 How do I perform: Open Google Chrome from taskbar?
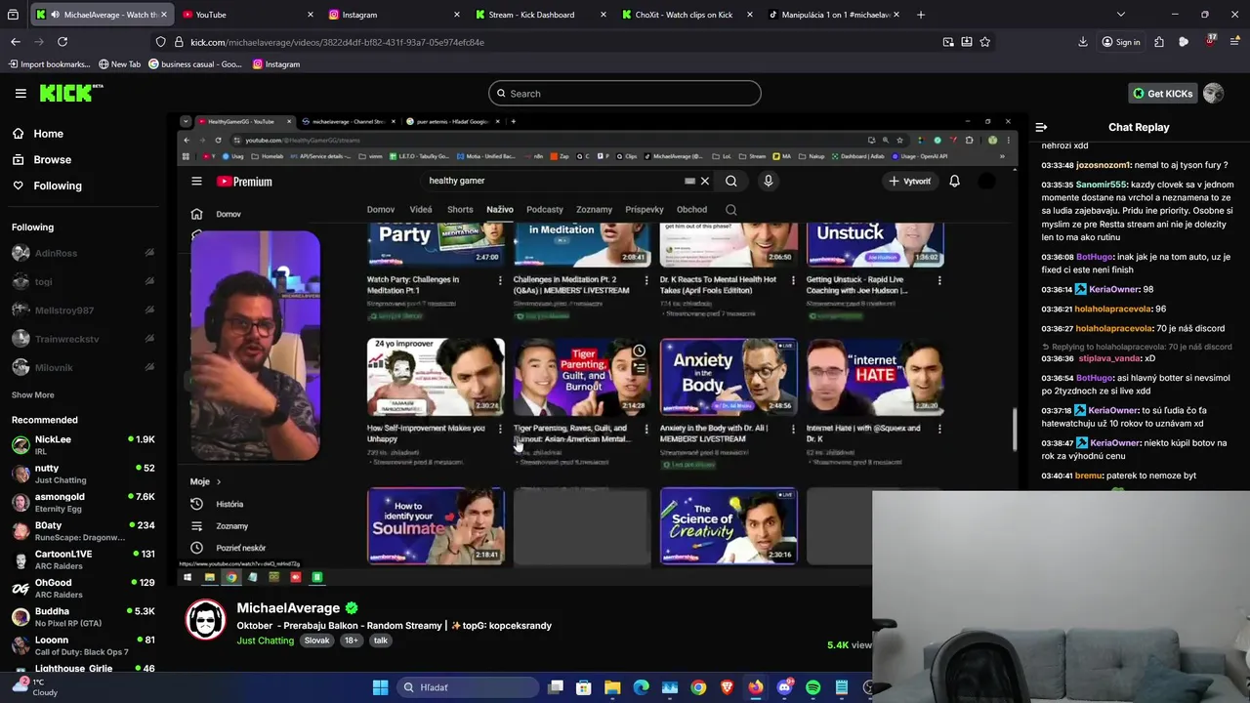click(x=698, y=687)
